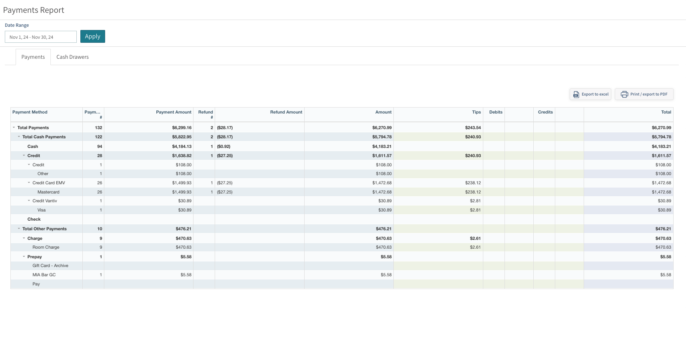Collapse the Credit Vantiv subgroup
686x339 pixels.
[x=29, y=201]
